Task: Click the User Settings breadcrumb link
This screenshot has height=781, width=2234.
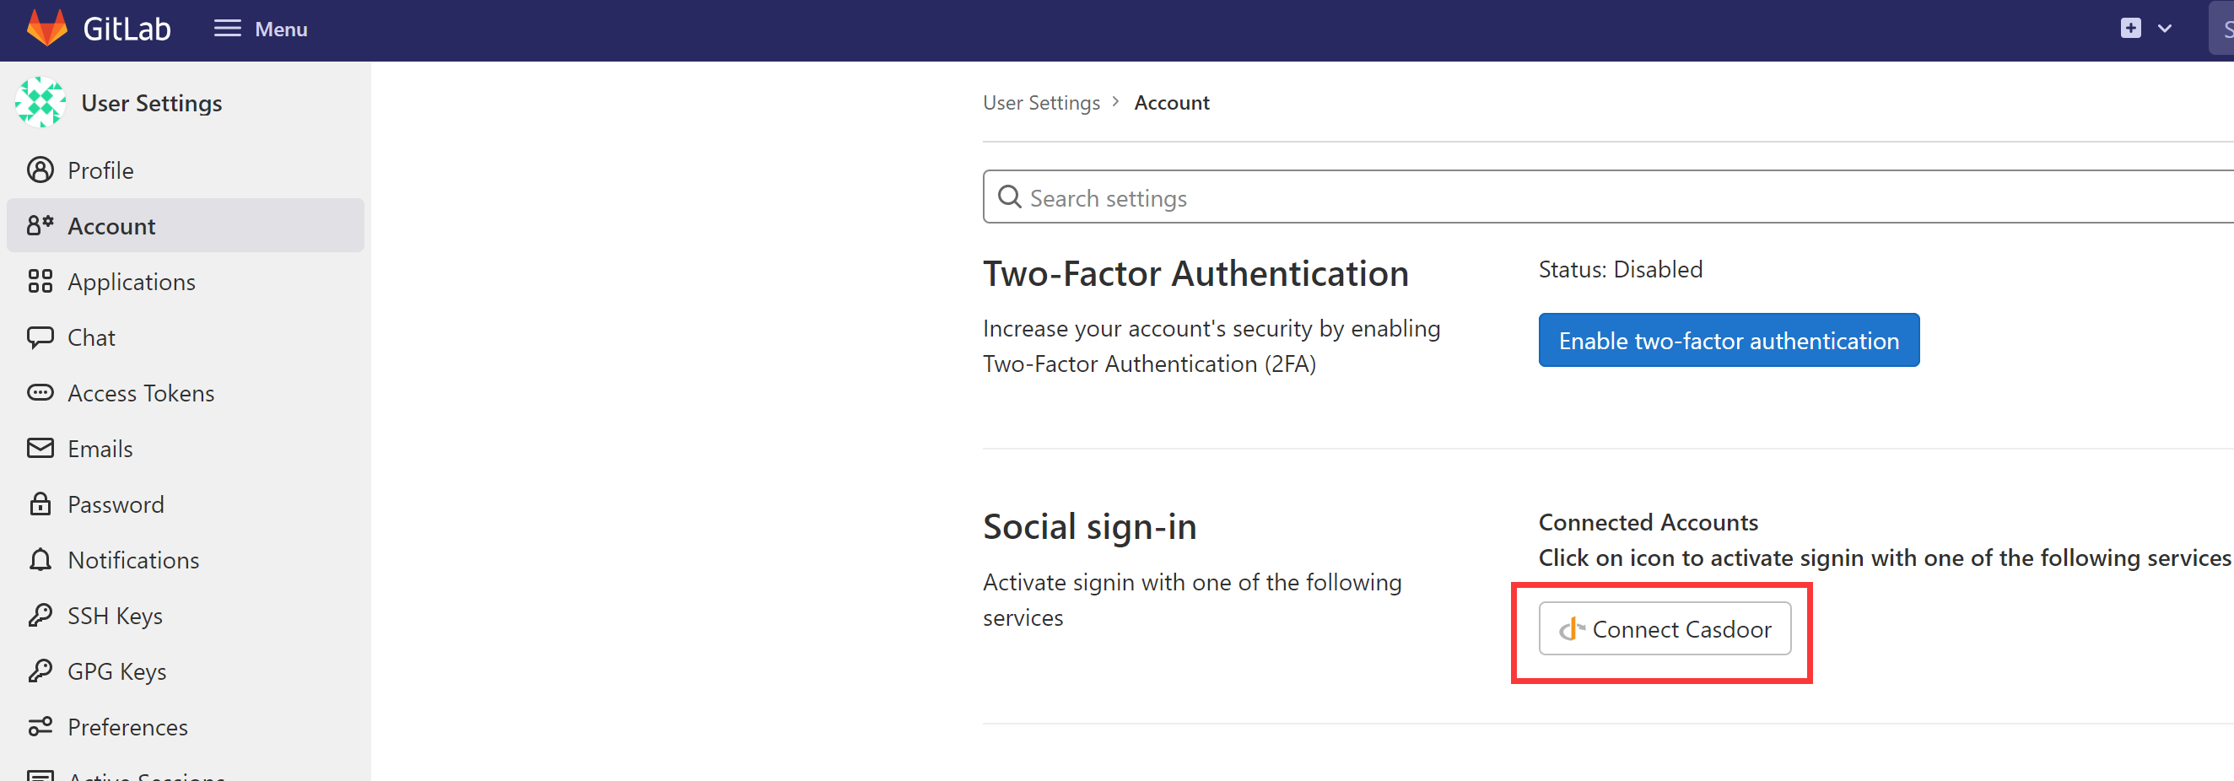Action: pos(1041,102)
